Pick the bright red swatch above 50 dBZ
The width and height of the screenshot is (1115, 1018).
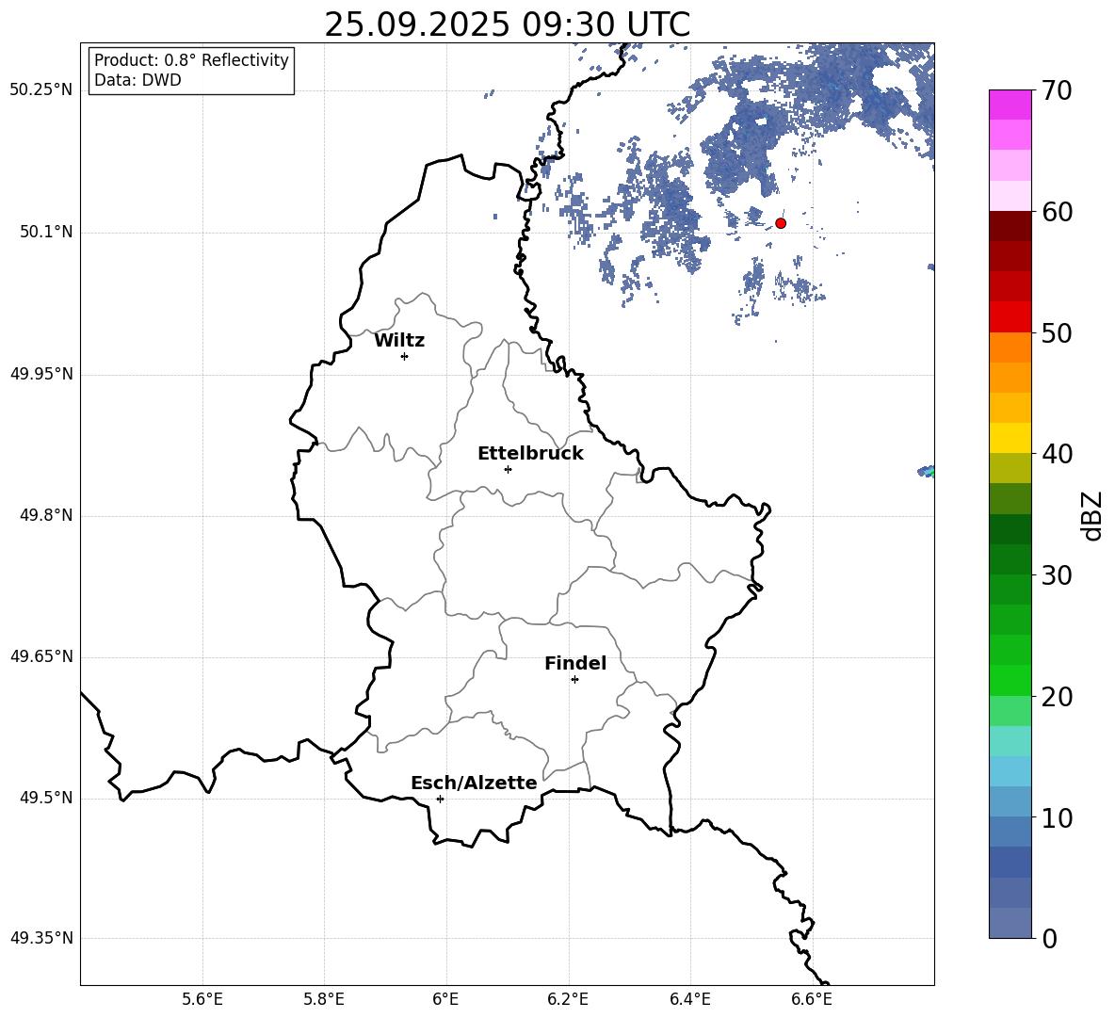(1010, 317)
